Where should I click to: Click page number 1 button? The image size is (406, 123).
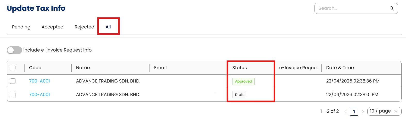tap(354, 111)
